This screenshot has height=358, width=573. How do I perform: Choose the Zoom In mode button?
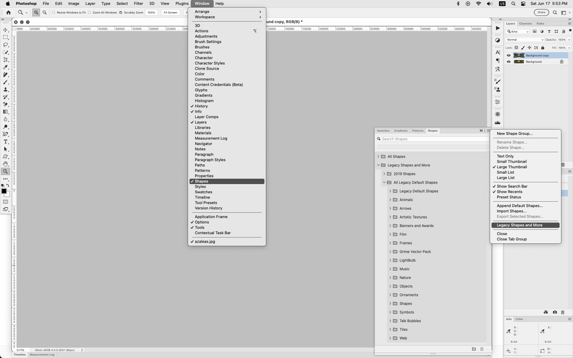point(36,13)
